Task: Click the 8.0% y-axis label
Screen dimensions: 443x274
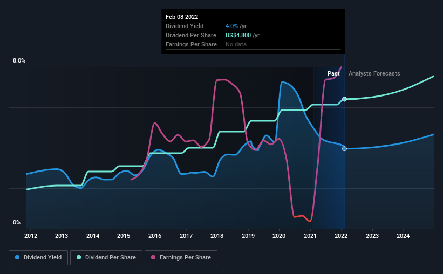Action: (x=19, y=61)
